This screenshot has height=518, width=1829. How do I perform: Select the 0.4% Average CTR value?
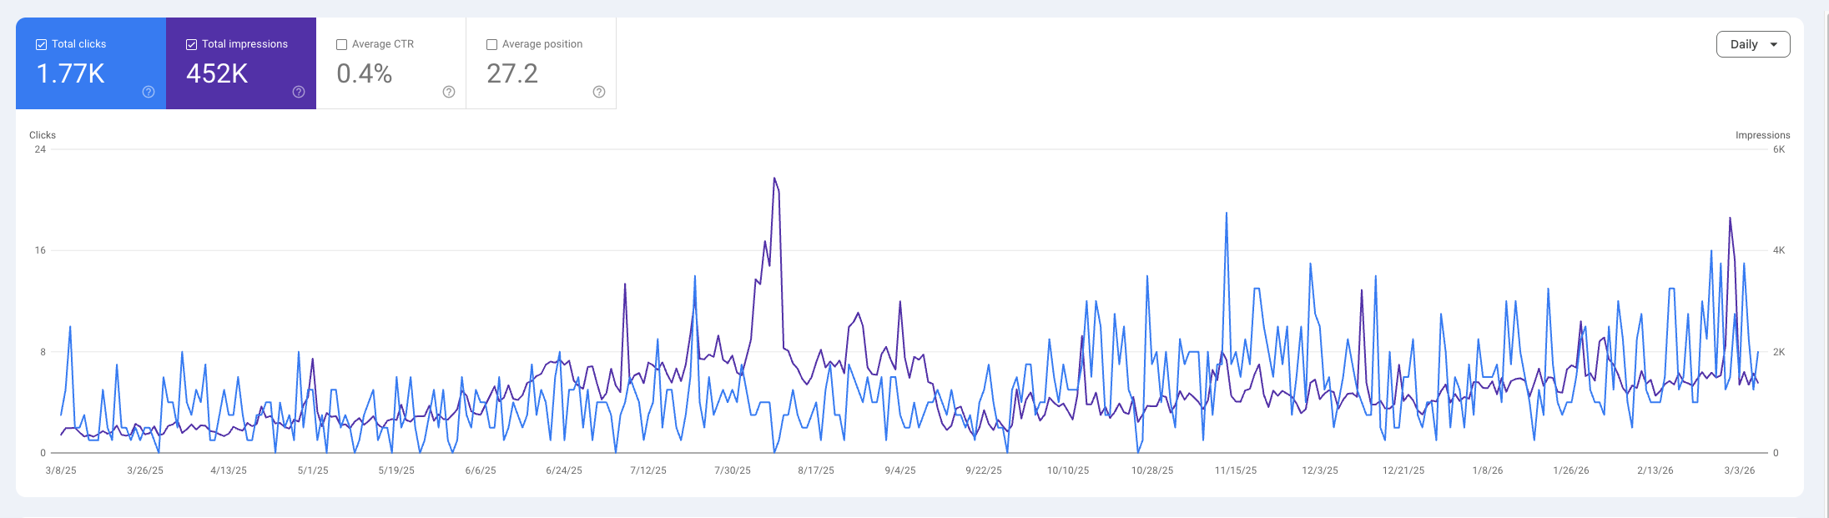click(364, 74)
